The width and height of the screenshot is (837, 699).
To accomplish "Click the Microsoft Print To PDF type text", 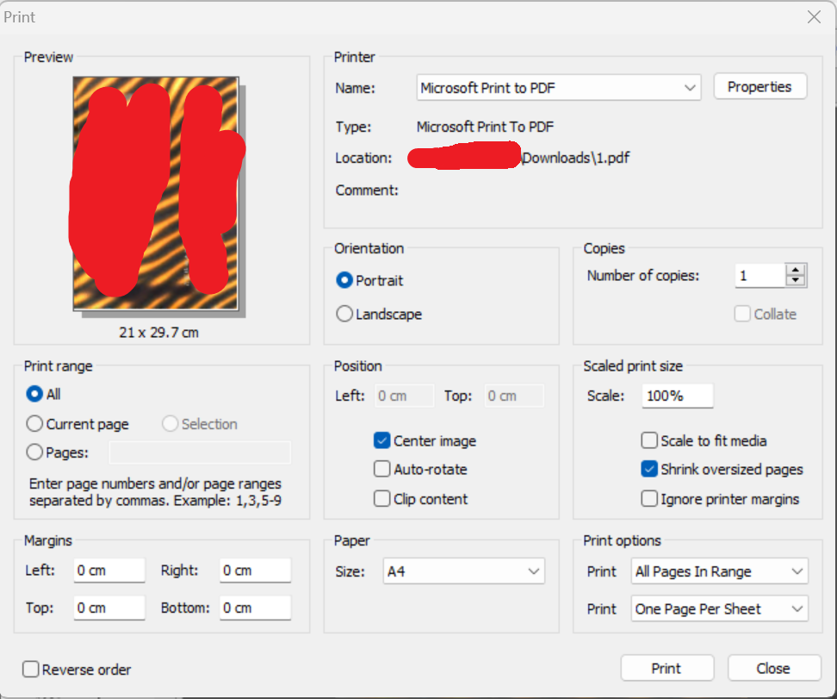I will point(485,127).
